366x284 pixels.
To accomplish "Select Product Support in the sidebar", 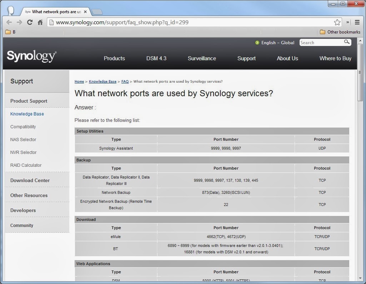I will [29, 101].
